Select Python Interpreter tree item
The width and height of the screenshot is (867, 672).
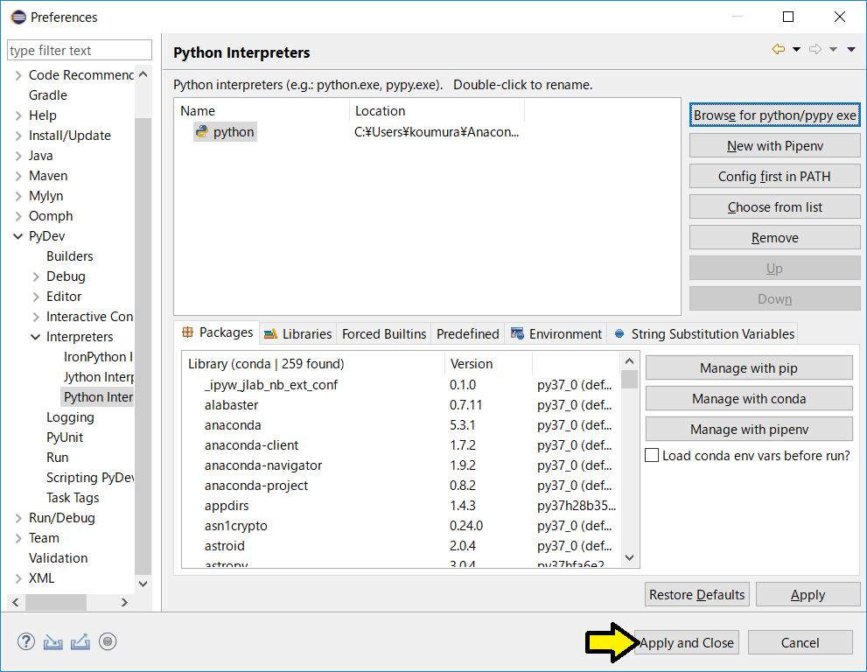[97, 397]
